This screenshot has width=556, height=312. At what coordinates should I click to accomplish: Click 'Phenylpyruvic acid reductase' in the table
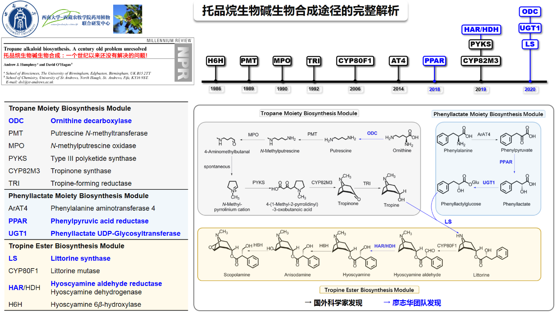[x=100, y=221]
